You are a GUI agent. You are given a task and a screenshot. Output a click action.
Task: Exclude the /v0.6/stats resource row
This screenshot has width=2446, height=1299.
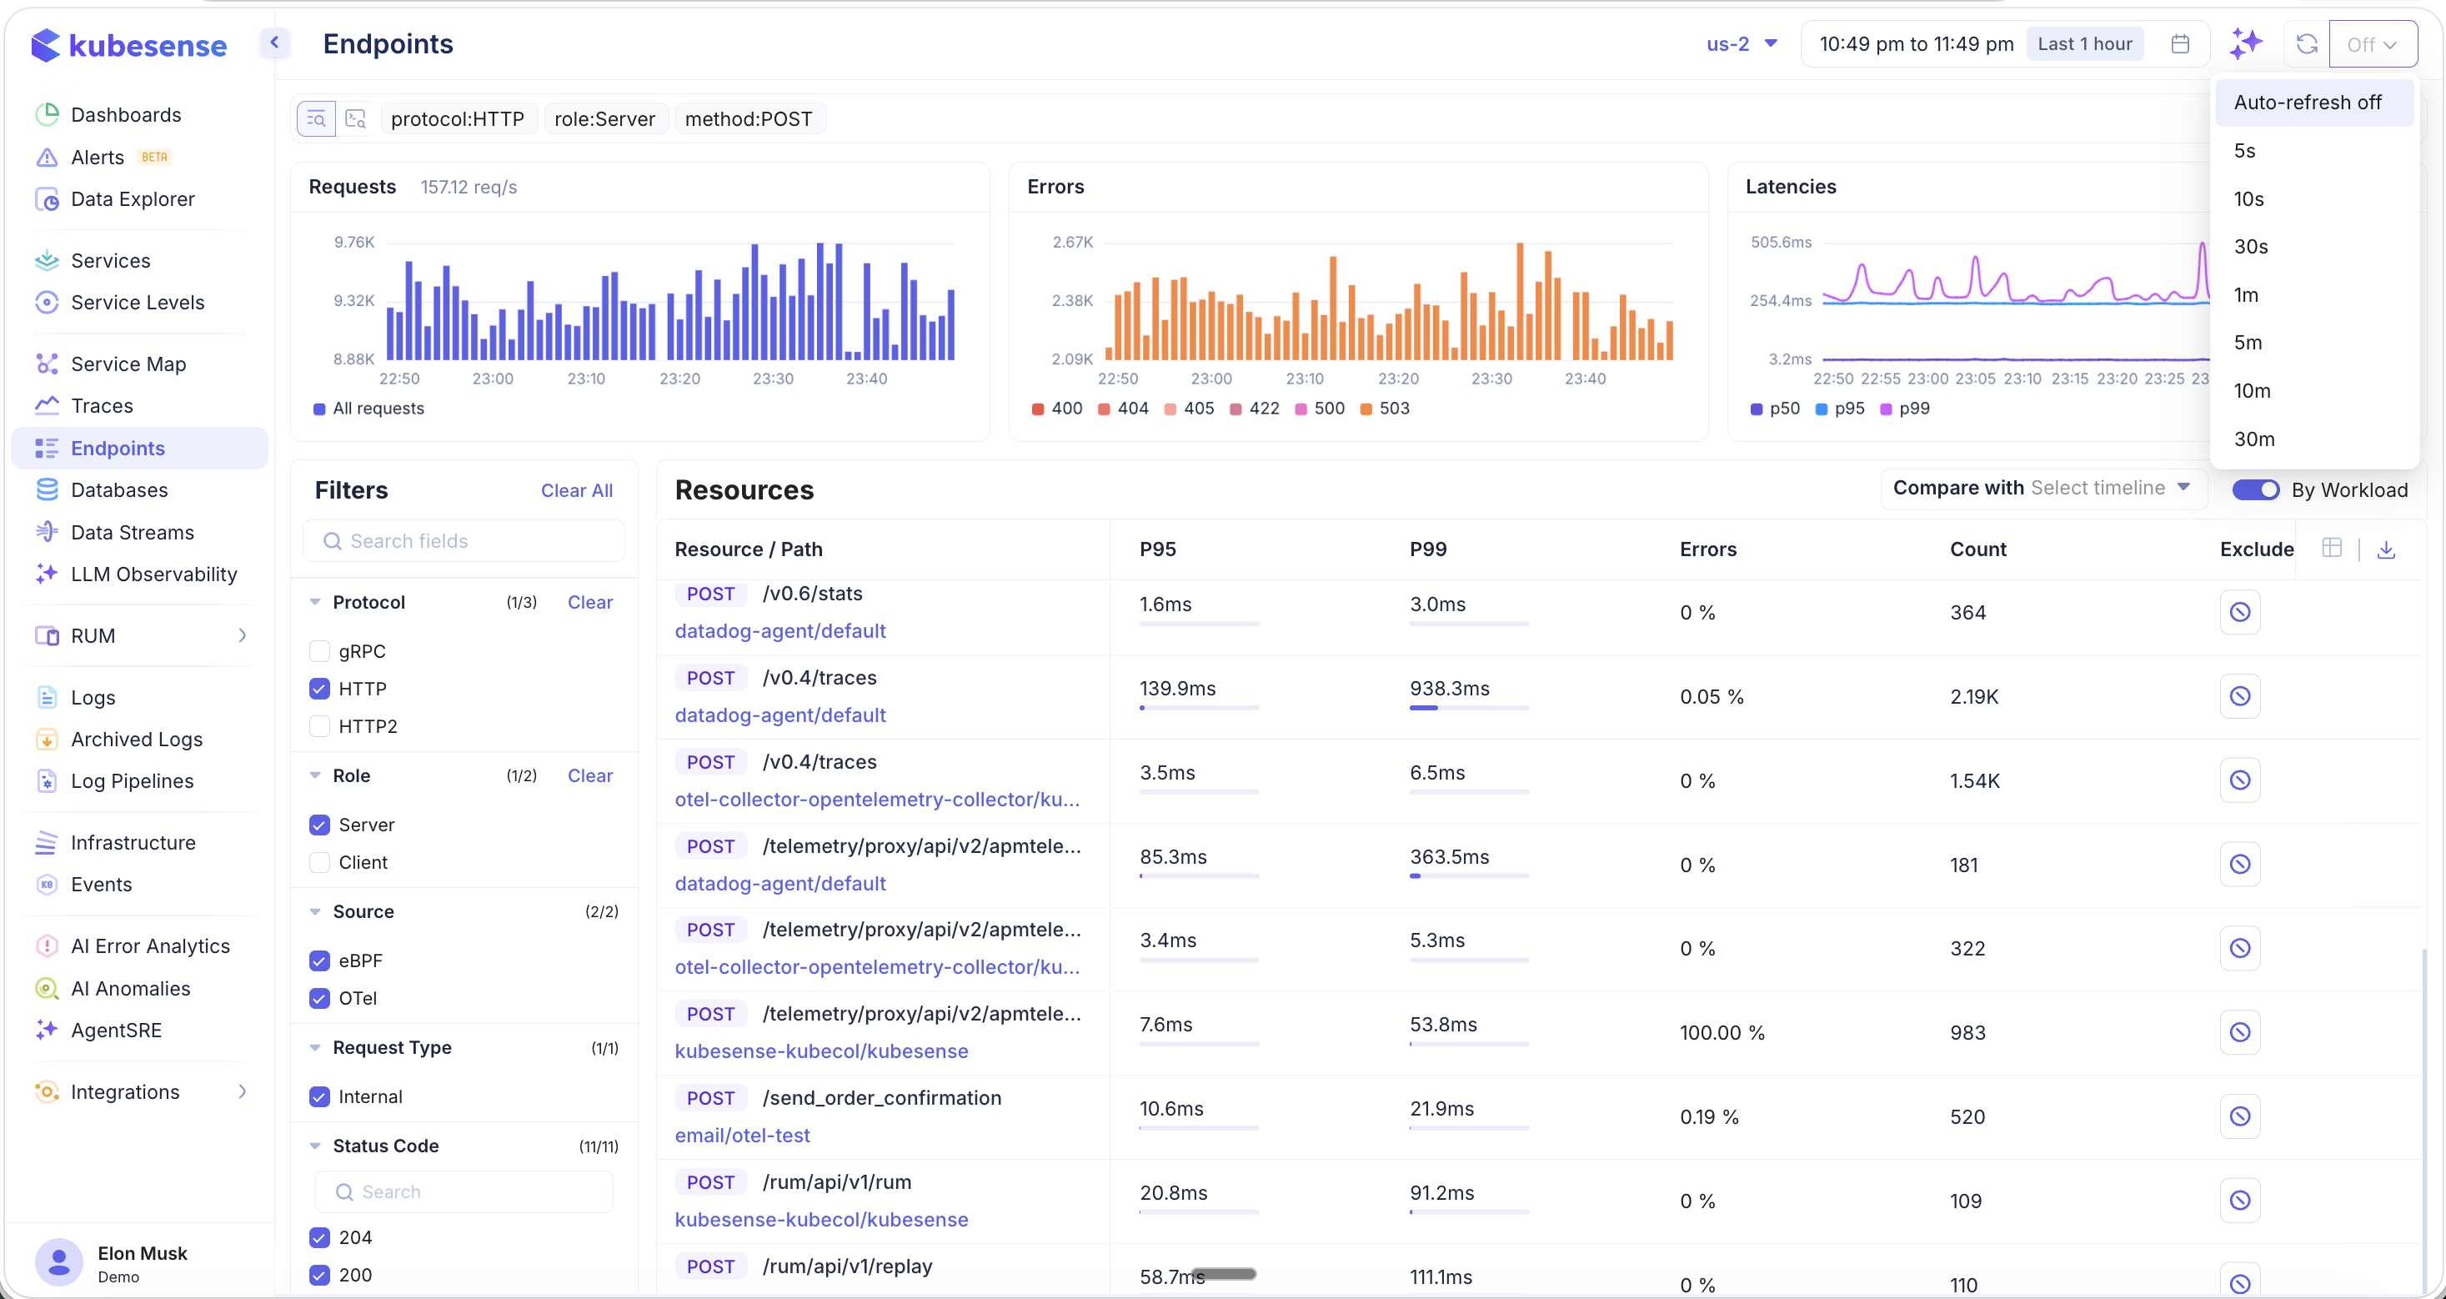point(2241,611)
